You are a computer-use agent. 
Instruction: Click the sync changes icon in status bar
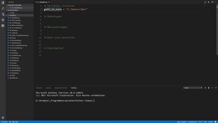pyautogui.click(x=10, y=122)
